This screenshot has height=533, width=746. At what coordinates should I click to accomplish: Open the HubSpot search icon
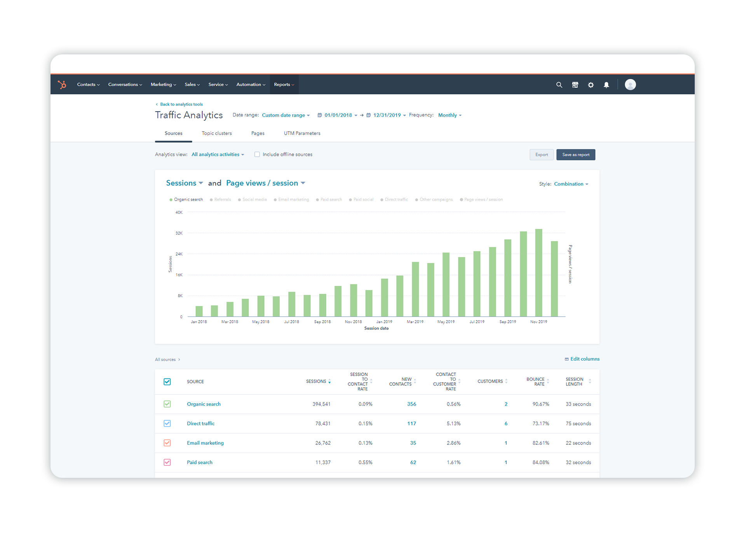pyautogui.click(x=559, y=84)
